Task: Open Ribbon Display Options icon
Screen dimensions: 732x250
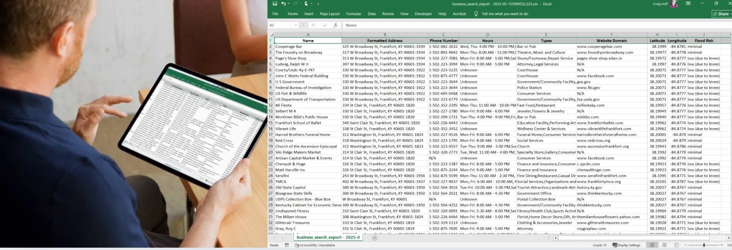Action: click(x=688, y=4)
